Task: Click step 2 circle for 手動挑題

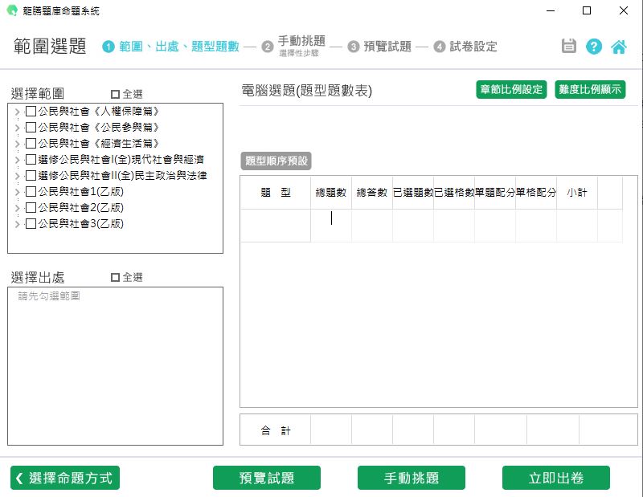Action: pyautogui.click(x=268, y=47)
